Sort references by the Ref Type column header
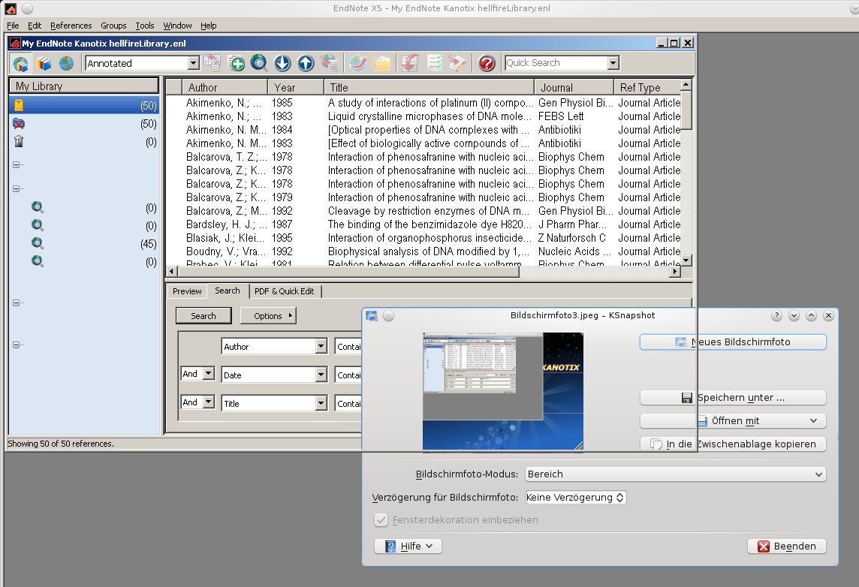Viewport: 859px width, 587px height. tap(647, 88)
